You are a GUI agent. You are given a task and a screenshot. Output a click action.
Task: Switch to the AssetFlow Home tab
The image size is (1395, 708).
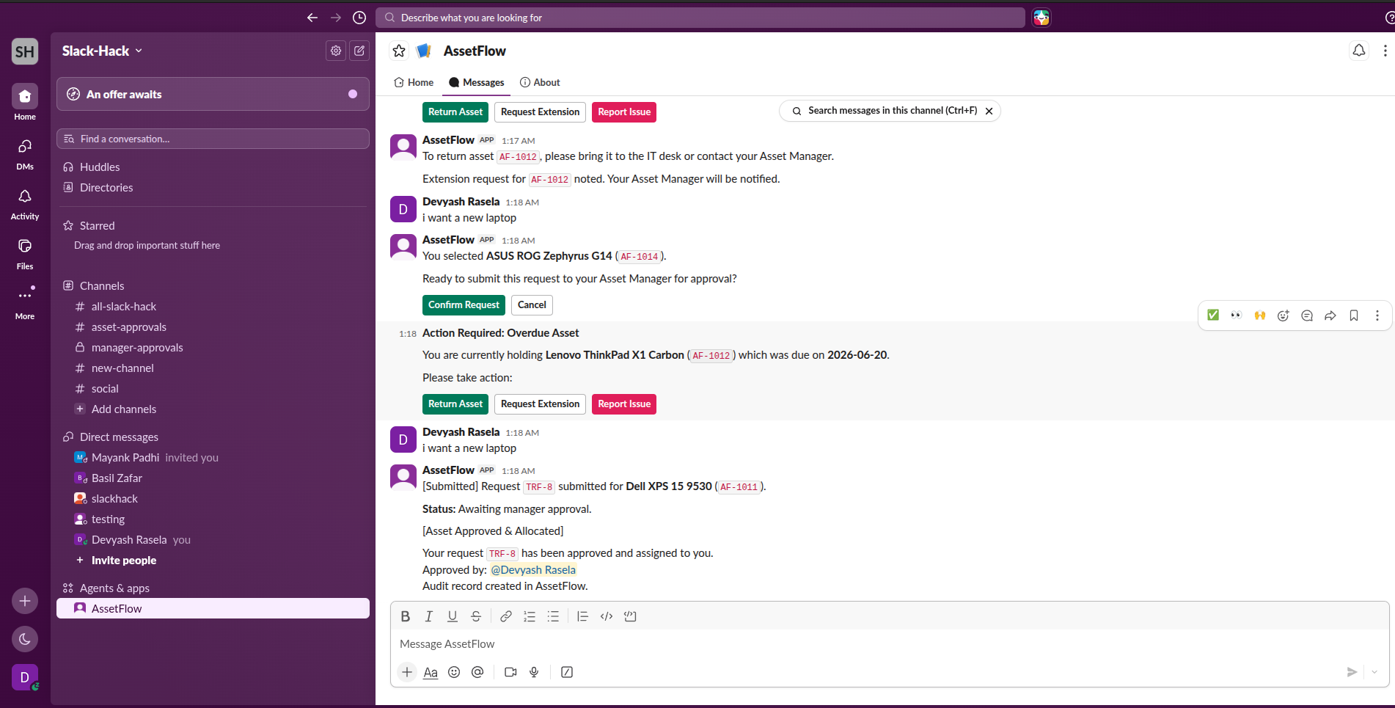click(414, 82)
